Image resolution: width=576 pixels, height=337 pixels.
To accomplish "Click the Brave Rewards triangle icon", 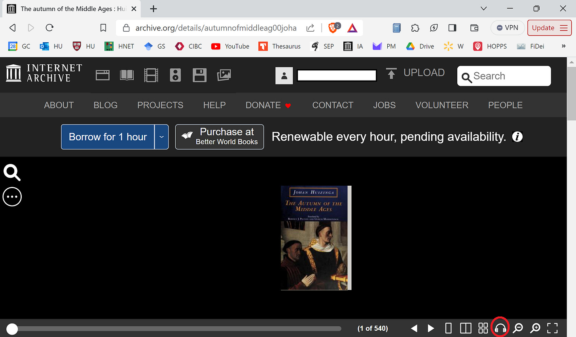I will click(352, 28).
